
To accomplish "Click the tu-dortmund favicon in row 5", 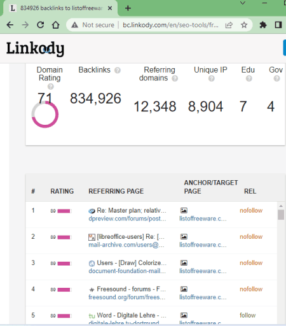I will 92,316.
